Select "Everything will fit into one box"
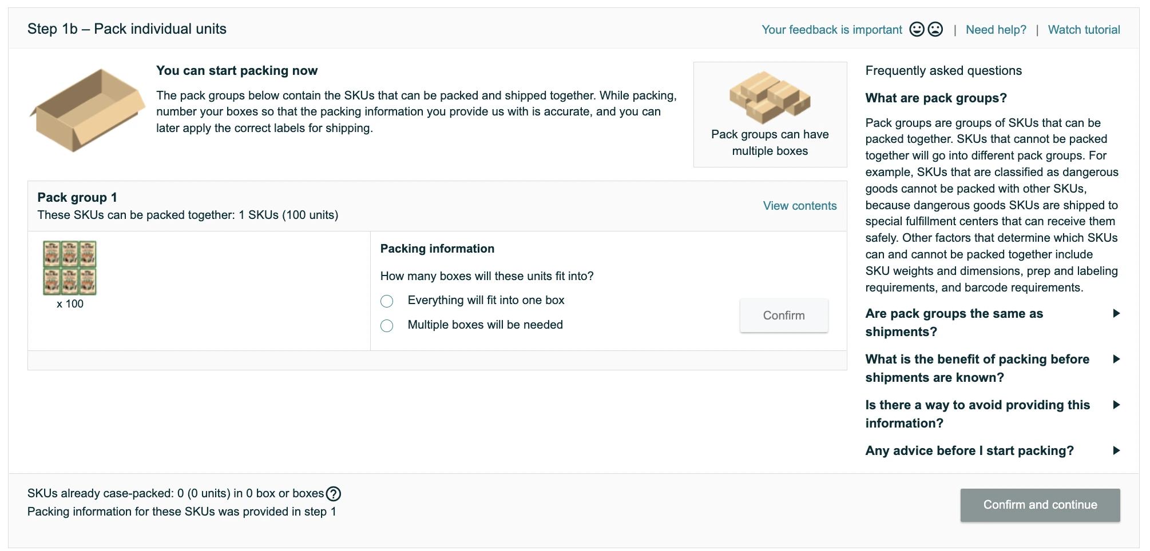The height and width of the screenshot is (551, 1150). [x=387, y=301]
